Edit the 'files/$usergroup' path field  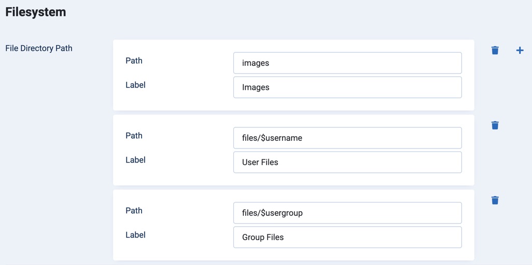pos(347,213)
